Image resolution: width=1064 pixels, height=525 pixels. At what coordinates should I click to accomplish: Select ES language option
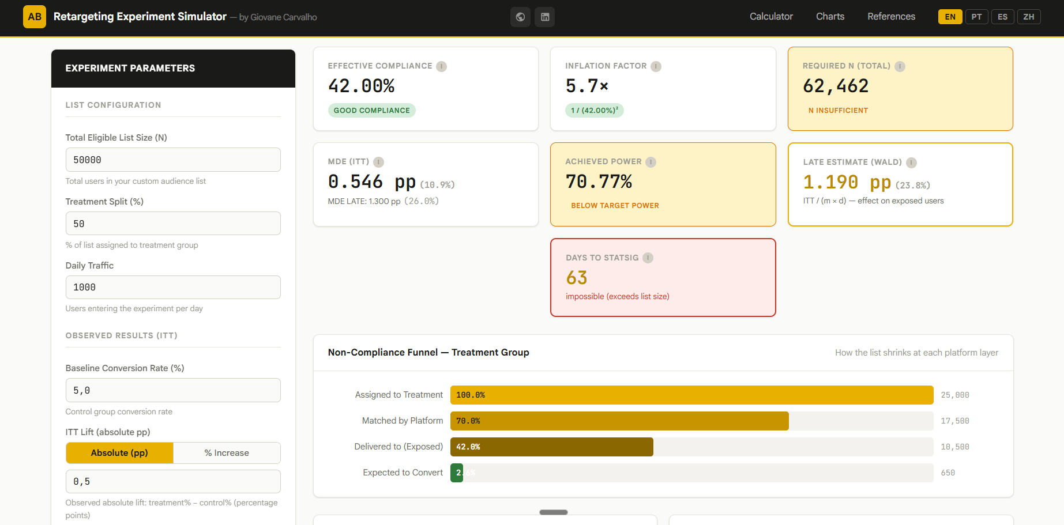click(1003, 17)
